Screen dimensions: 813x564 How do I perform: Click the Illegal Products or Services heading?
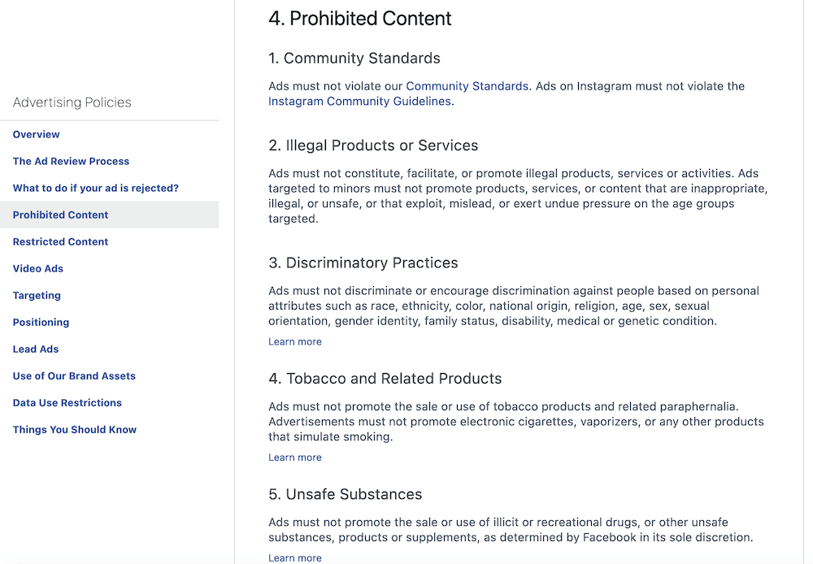pyautogui.click(x=373, y=145)
